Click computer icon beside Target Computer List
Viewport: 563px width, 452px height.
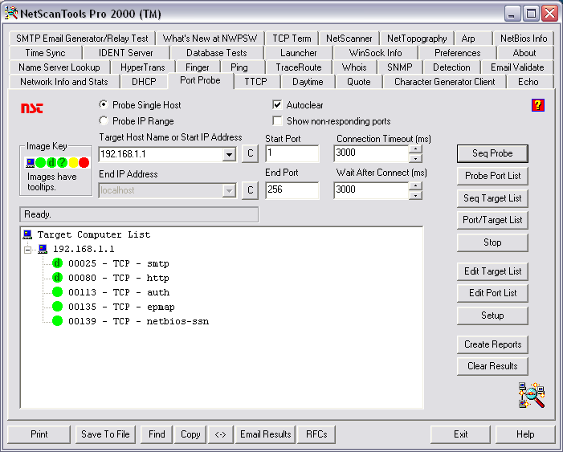(27, 234)
